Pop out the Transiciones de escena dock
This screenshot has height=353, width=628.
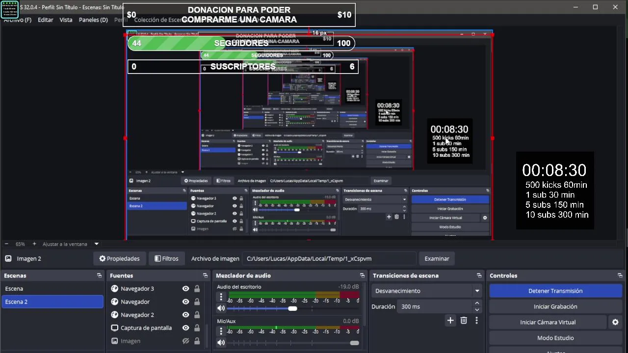[x=479, y=276]
